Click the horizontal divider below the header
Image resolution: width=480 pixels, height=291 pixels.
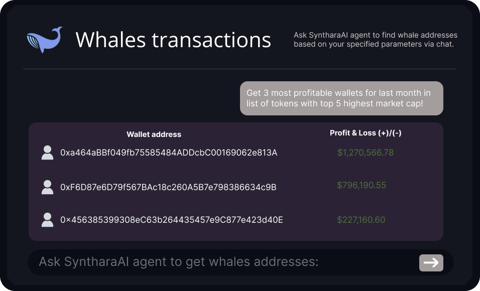239,69
